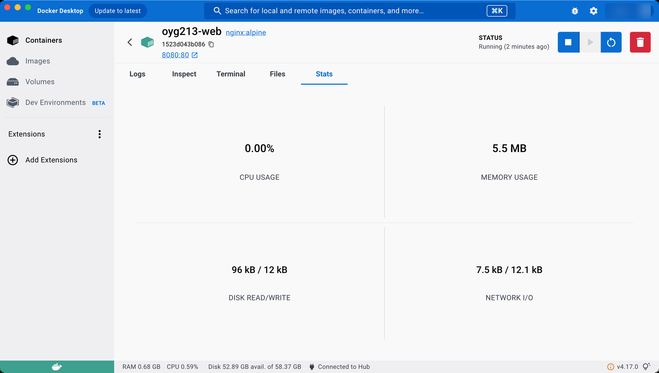This screenshot has height=373, width=659.
Task: Click Connected to Hub status text
Action: 344,367
